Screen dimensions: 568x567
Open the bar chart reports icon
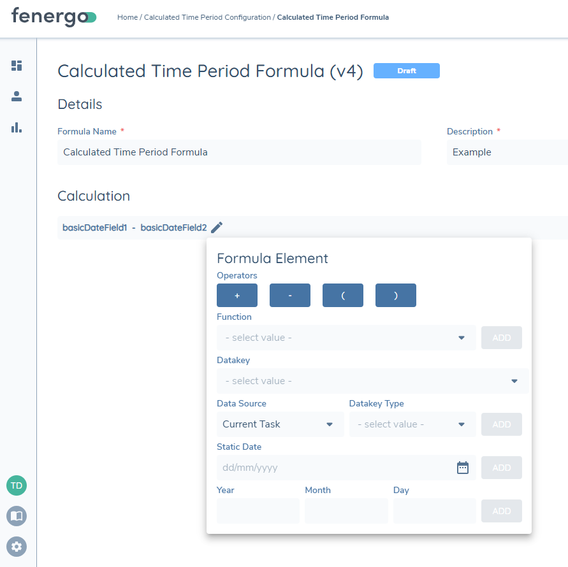17,128
